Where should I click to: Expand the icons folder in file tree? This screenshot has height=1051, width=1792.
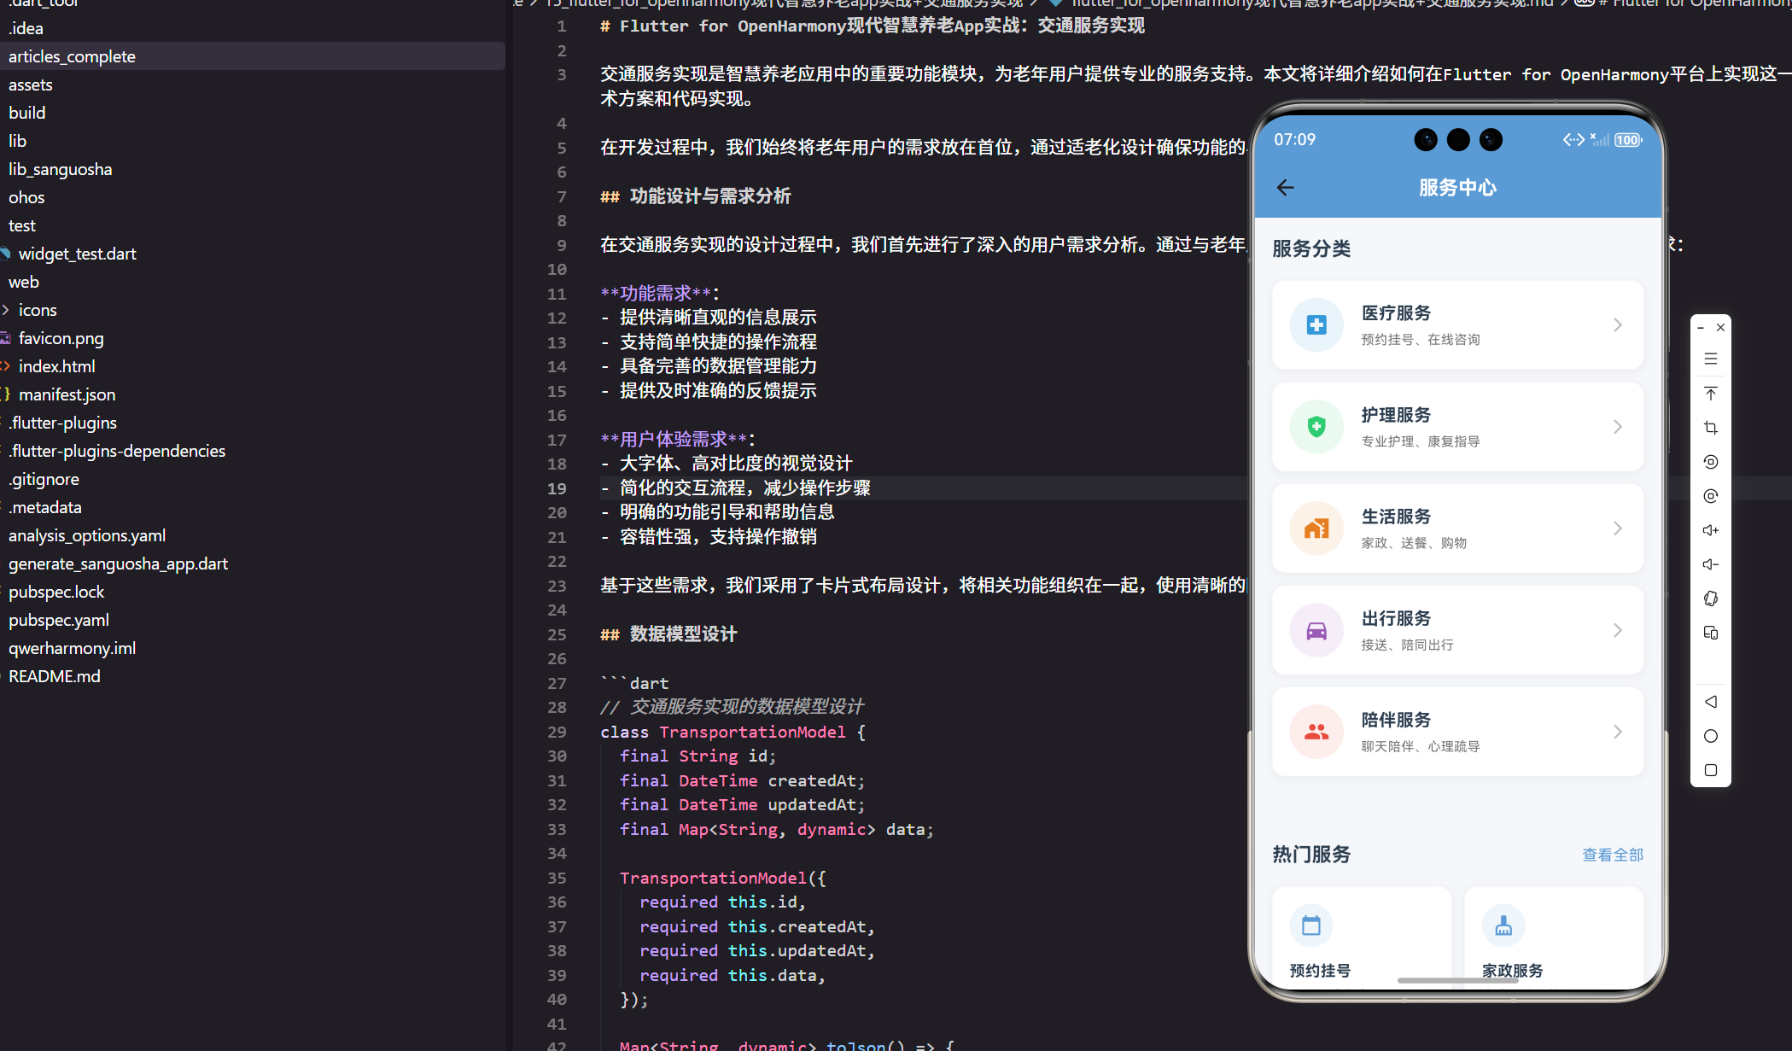click(6, 310)
